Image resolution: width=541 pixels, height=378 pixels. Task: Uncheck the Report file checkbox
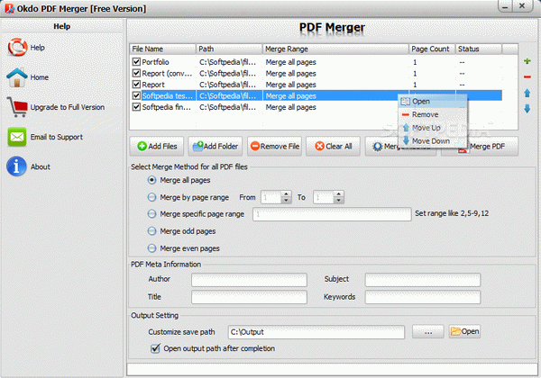coord(136,85)
